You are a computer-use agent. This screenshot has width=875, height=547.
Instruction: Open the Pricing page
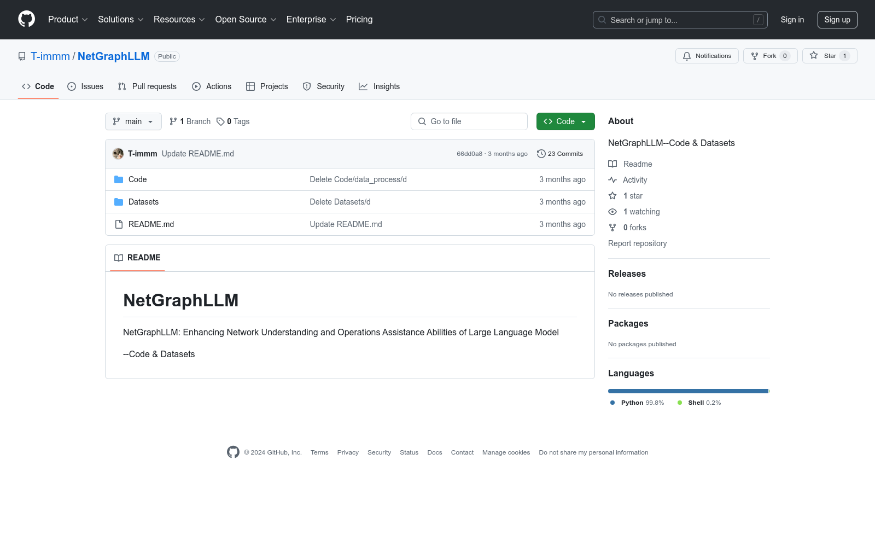(359, 20)
